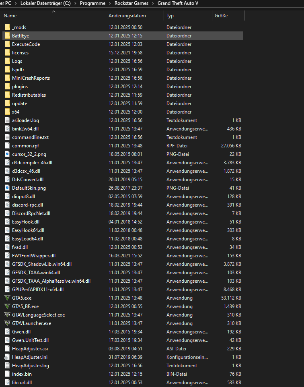Select discord-rpc.dll file name
The image size is (304, 387).
(28, 205)
